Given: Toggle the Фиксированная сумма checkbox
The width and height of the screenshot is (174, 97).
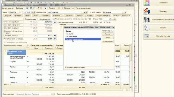Looking at the screenshot, I should (54, 19).
